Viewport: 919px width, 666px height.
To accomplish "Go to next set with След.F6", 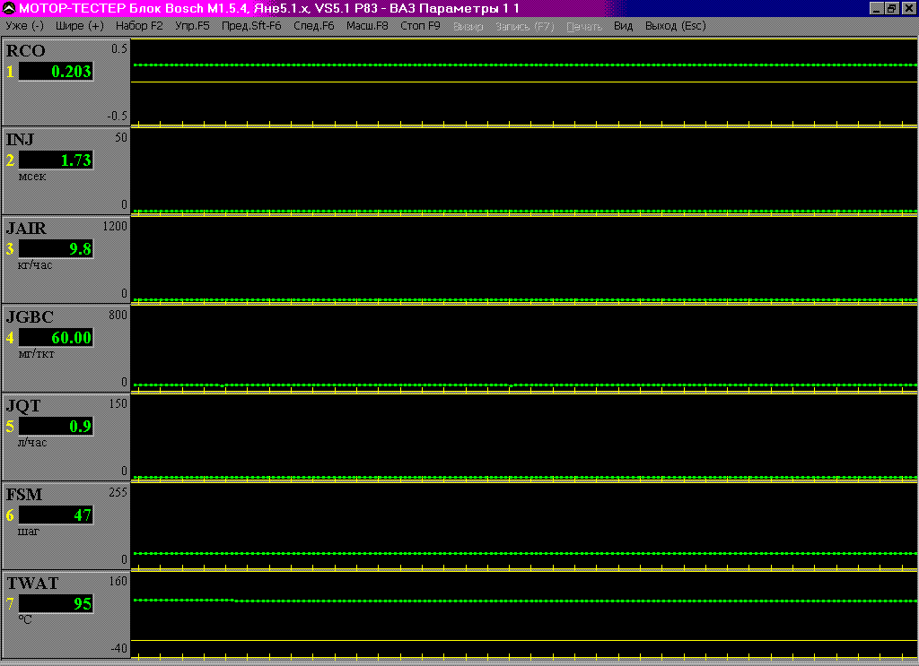I will coord(313,26).
